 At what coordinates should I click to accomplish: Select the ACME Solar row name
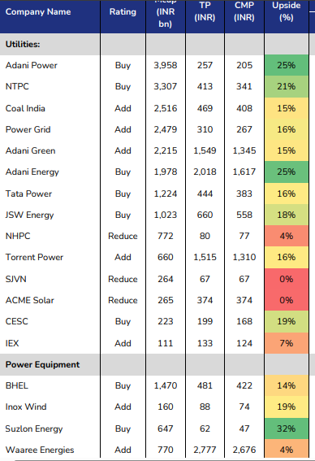tap(30, 300)
